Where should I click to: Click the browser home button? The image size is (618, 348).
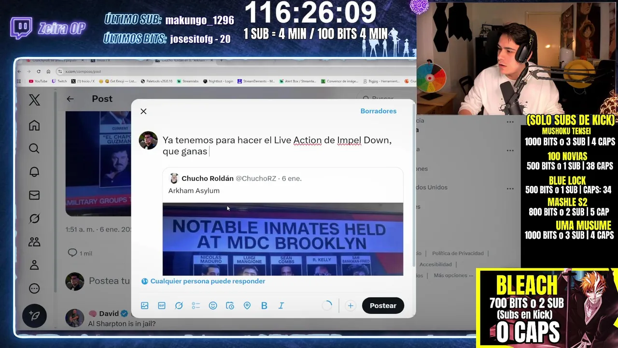[x=48, y=72]
